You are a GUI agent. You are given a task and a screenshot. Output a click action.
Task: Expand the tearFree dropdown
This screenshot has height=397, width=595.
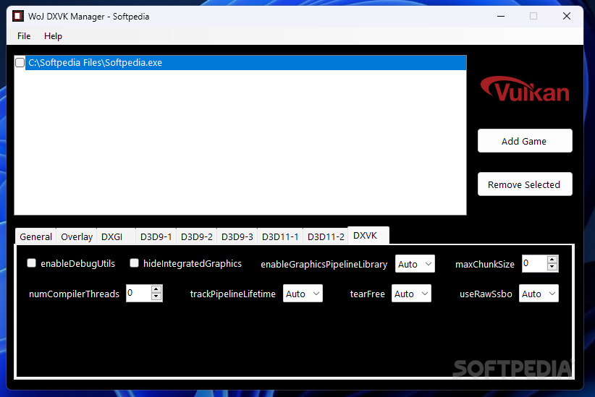point(411,294)
